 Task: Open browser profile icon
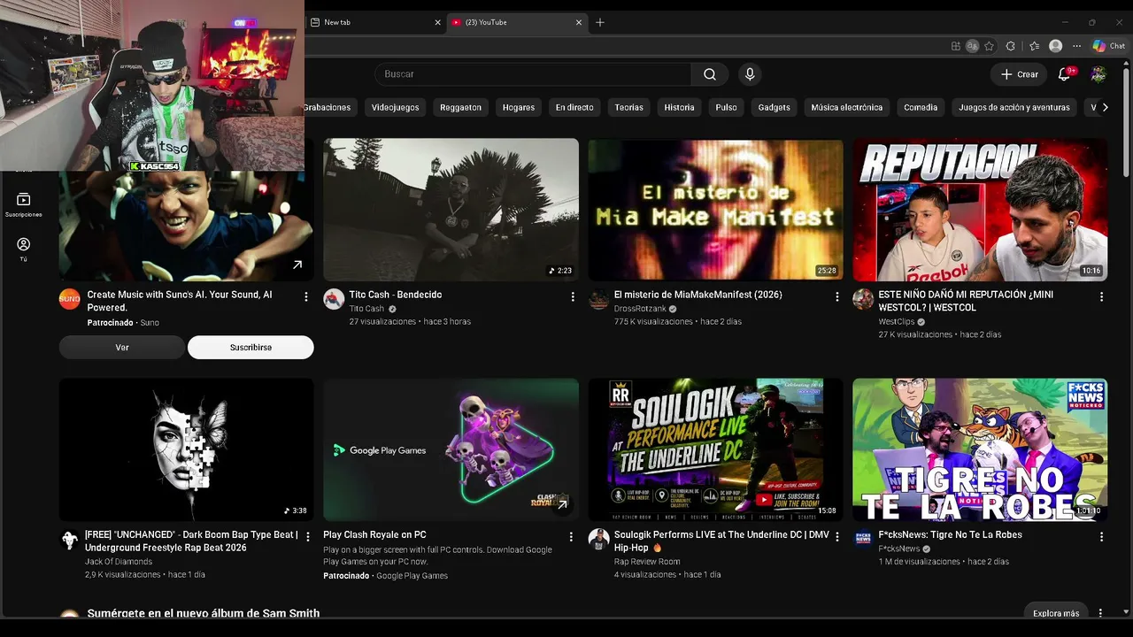[x=1055, y=46]
